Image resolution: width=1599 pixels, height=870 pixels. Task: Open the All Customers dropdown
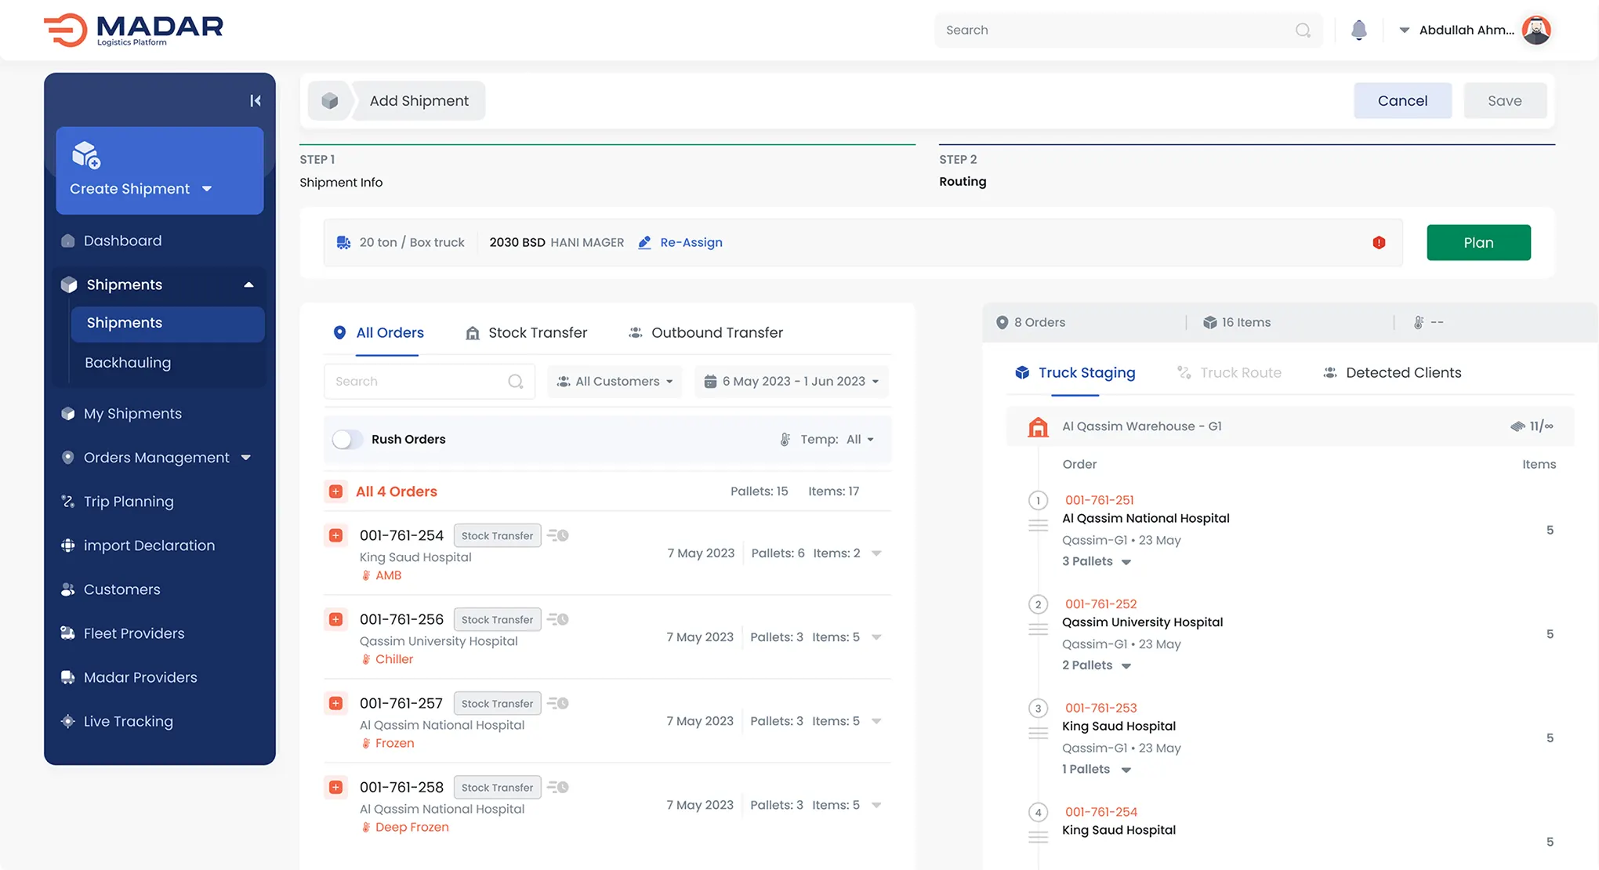point(615,381)
